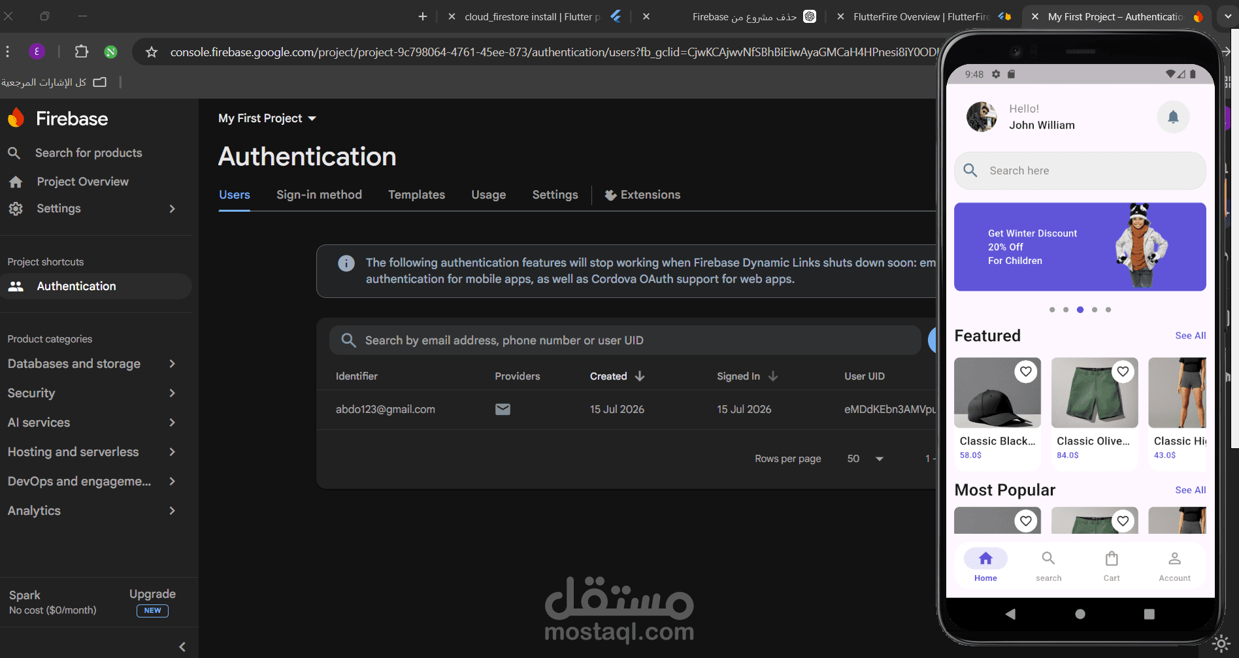Screen dimensions: 1239x658
Task: Tap the Search here field in app
Action: 1080,171
